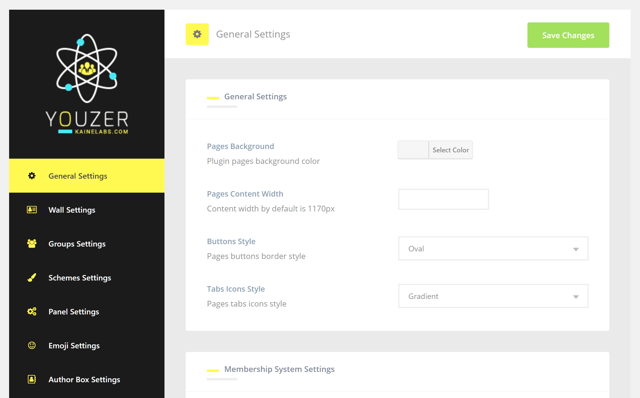Go to Schemes Settings section

tap(80, 278)
